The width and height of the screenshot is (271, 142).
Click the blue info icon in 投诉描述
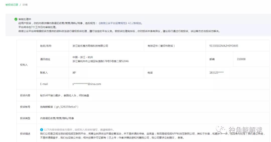pos(41,129)
